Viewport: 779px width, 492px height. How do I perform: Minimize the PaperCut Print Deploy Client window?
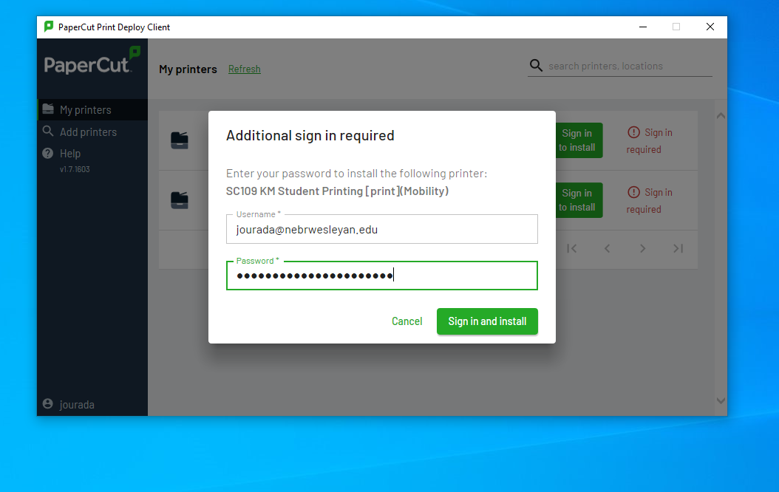point(643,27)
